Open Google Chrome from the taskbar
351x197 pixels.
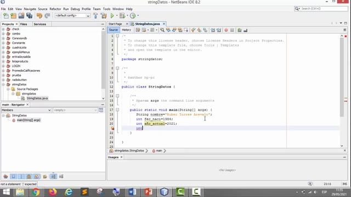[x=36, y=192]
